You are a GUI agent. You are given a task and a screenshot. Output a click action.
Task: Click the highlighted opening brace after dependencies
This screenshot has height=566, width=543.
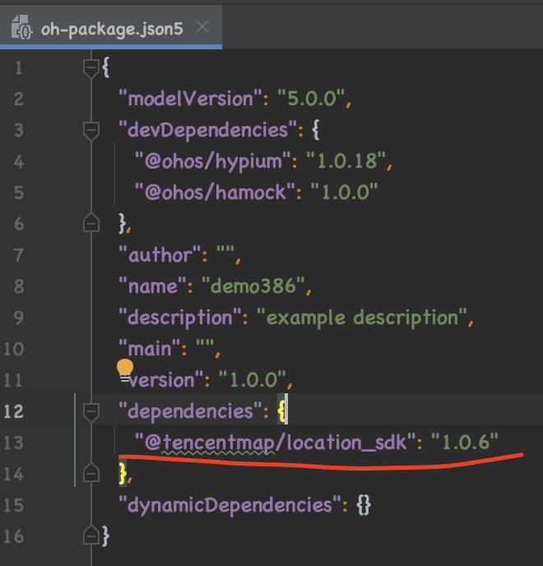point(282,411)
